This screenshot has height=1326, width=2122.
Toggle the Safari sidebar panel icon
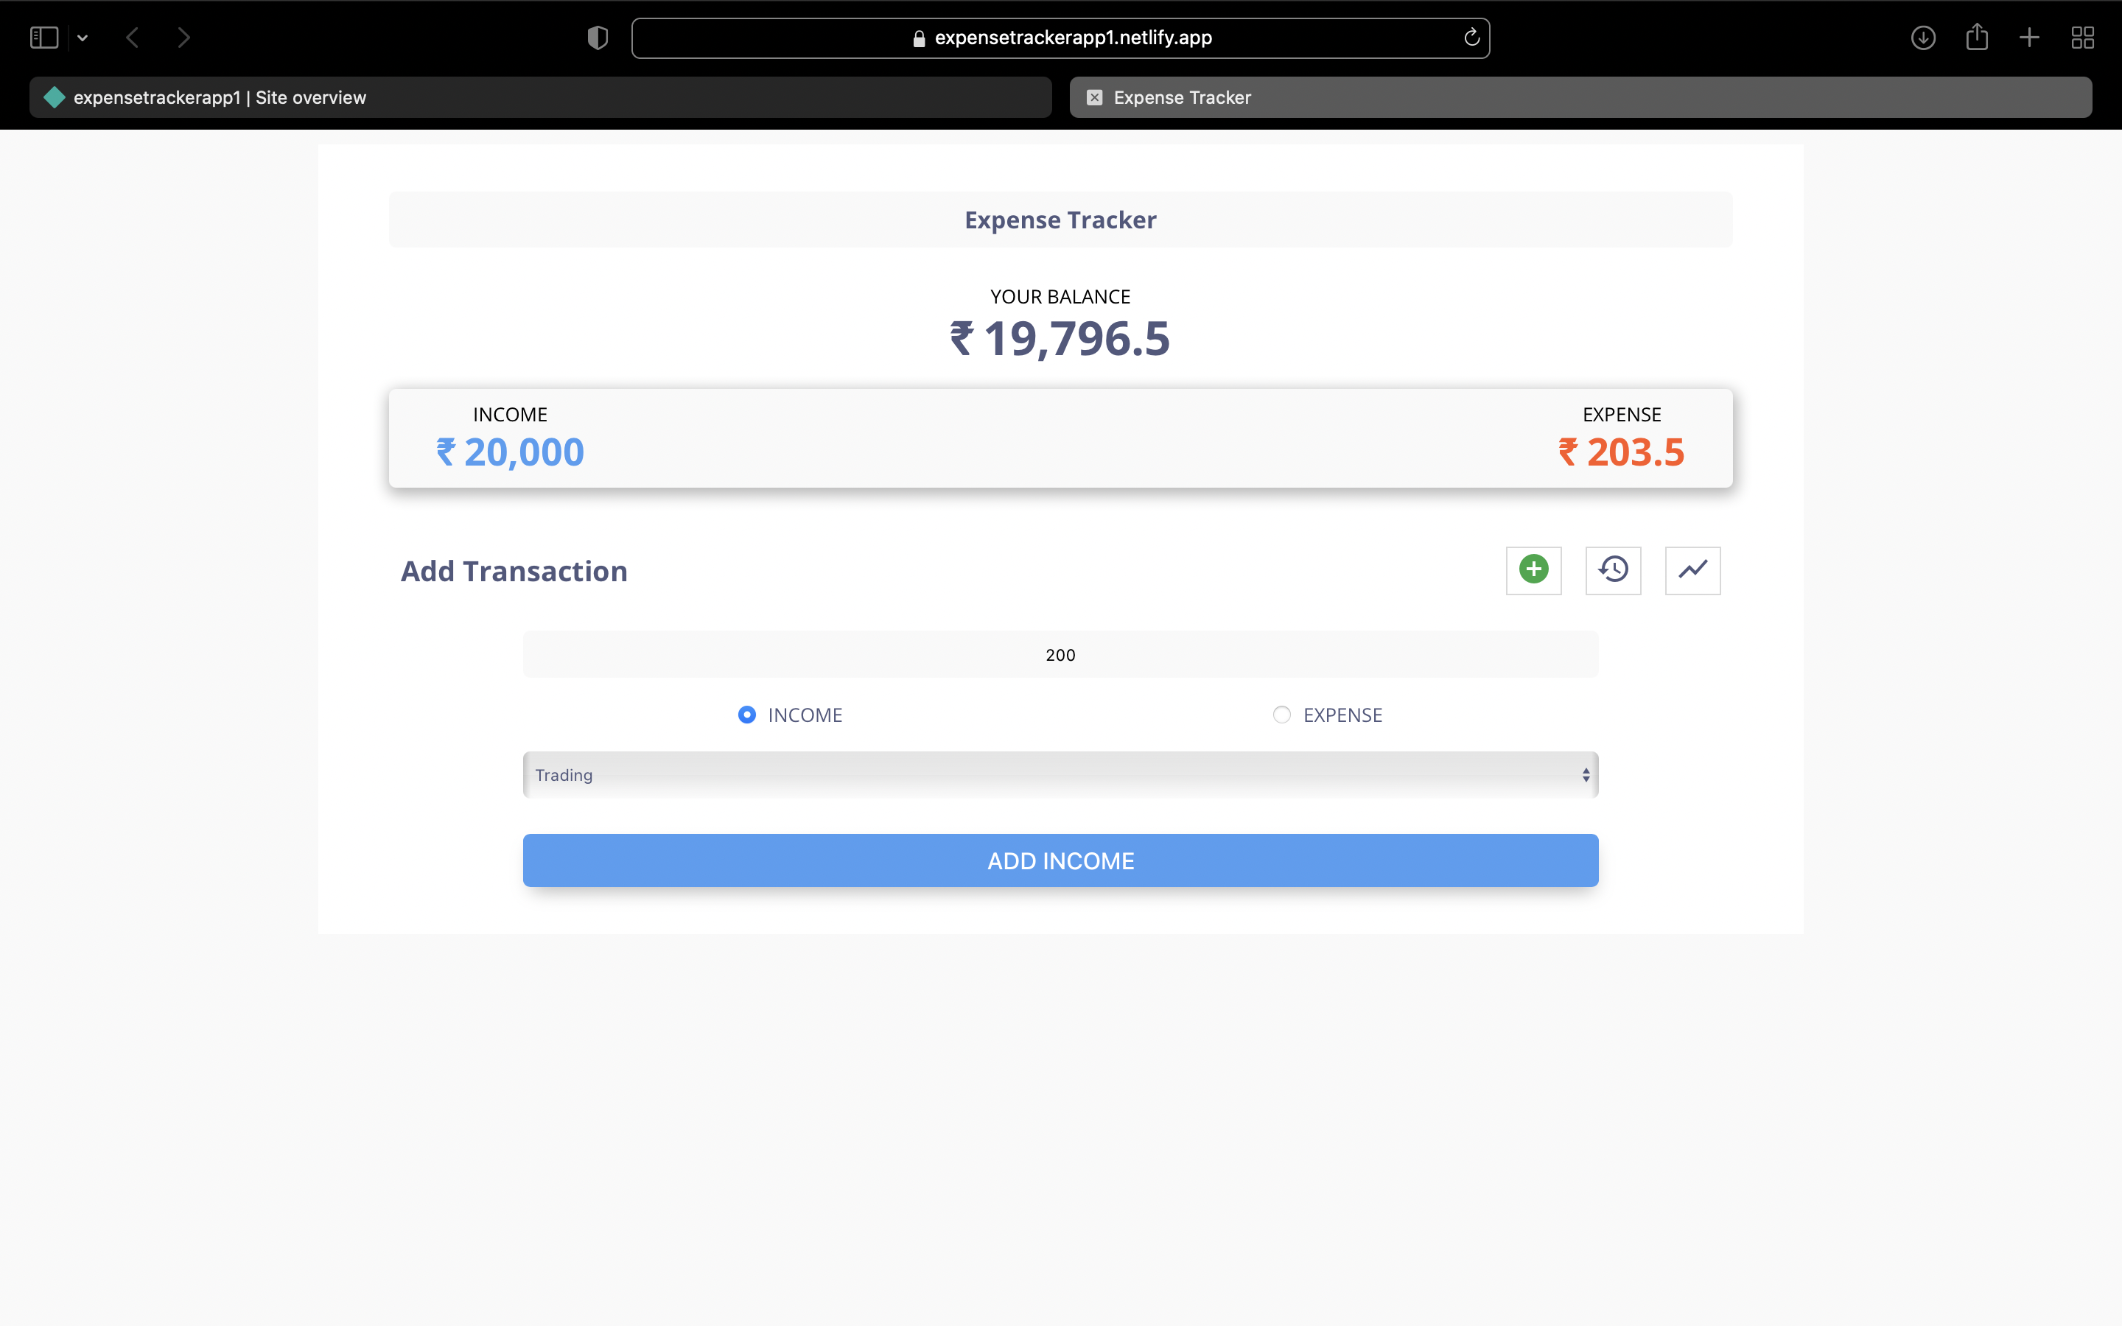pos(43,37)
